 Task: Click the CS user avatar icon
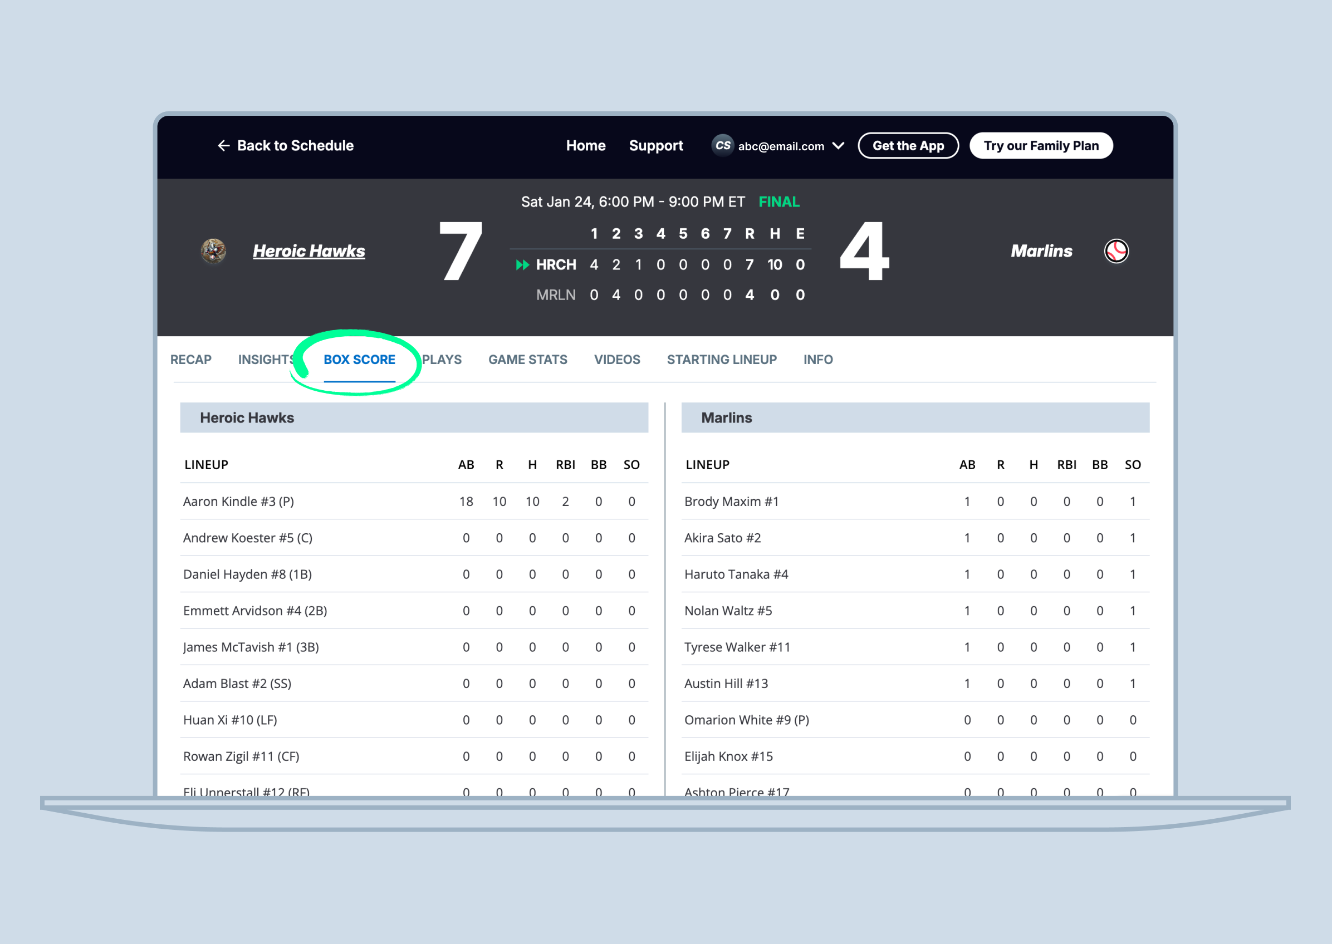click(722, 146)
